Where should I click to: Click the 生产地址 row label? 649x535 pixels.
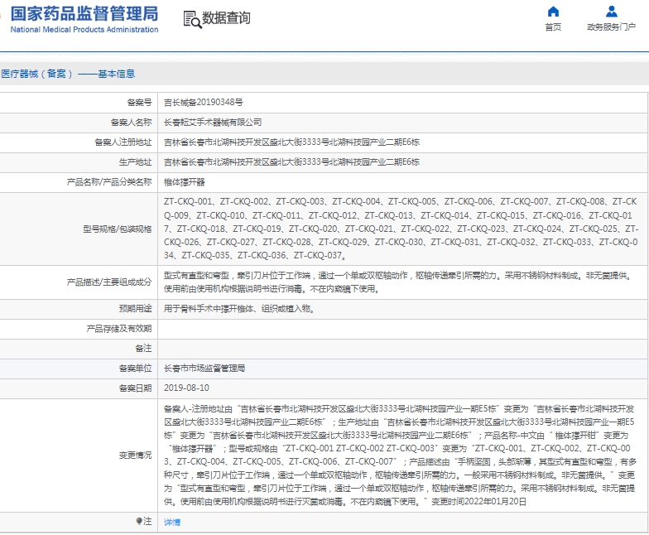[136, 162]
